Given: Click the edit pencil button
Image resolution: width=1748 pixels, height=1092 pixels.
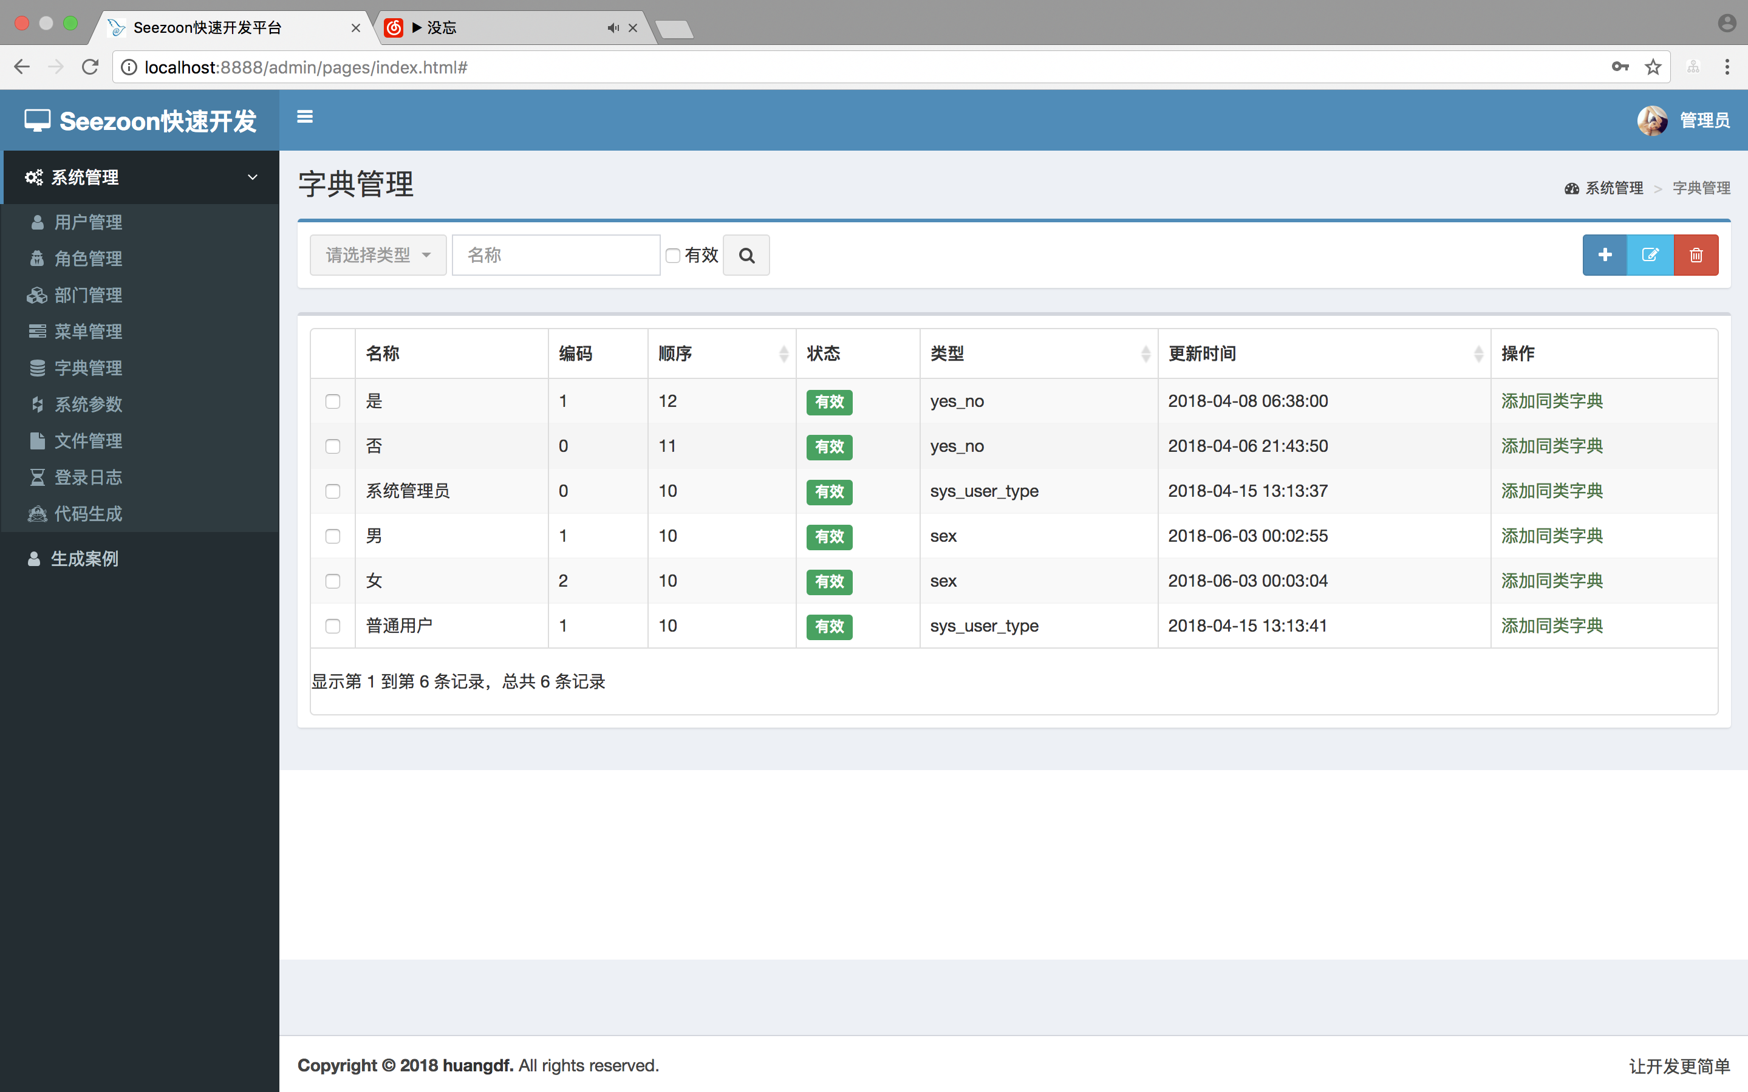Looking at the screenshot, I should pyautogui.click(x=1650, y=255).
